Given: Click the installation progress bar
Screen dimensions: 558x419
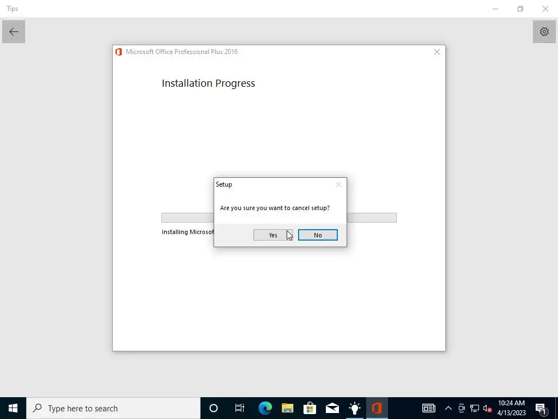Looking at the screenshot, I should (x=278, y=218).
